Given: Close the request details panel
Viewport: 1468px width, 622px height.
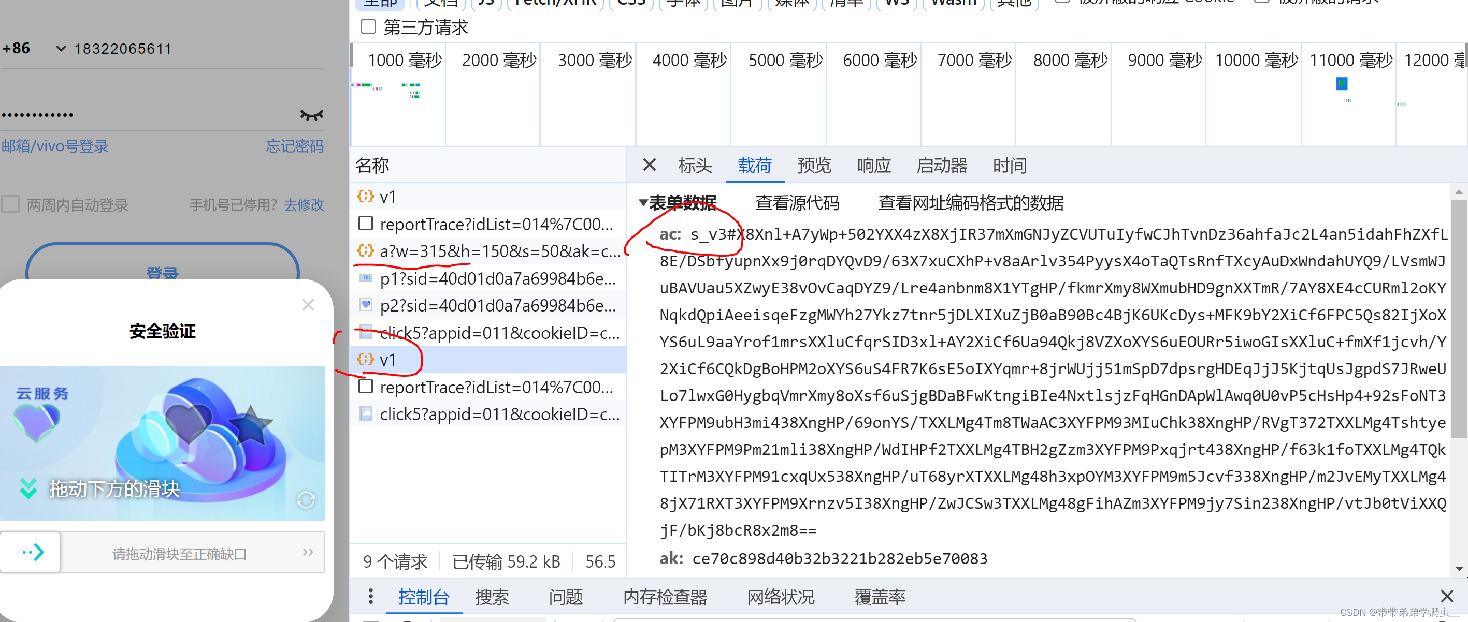Looking at the screenshot, I should pos(649,165).
